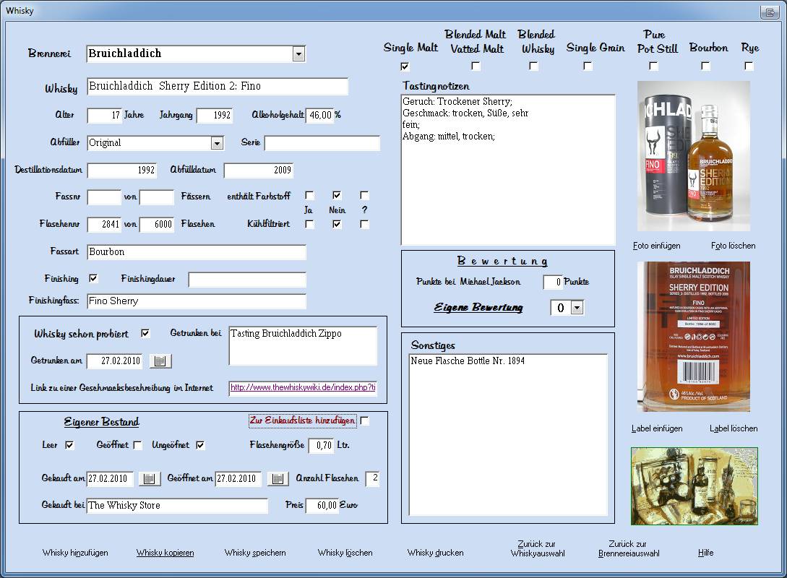Check Zur Einkaufsliste hinzufügen box
Screen dimensions: 787x578
pyautogui.click(x=364, y=421)
